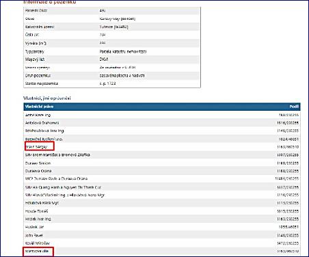Click the 'Typ parcely' row label
Screen dimensions: 309x257
coord(35,52)
